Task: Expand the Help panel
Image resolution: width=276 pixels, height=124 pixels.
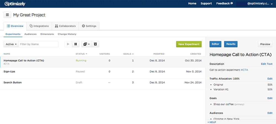Action: pos(212,122)
